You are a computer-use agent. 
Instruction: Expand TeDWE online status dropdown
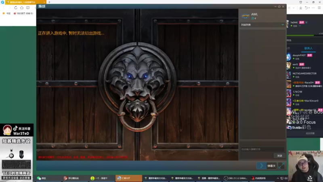[x=300, y=26]
